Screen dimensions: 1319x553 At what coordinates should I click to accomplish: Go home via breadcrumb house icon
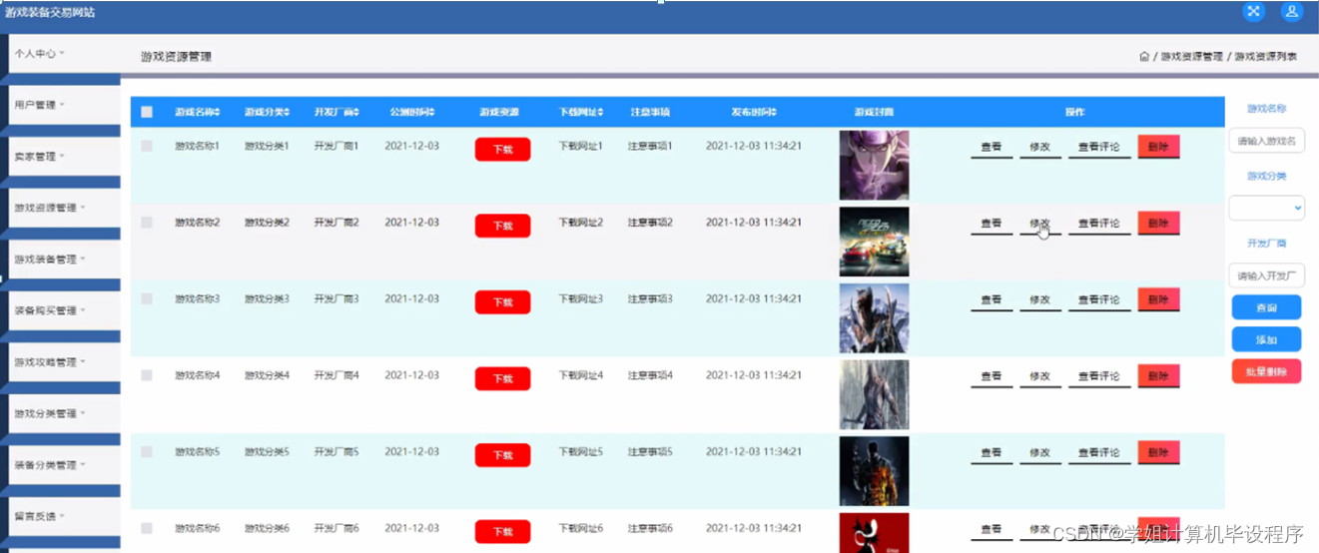pos(1144,57)
